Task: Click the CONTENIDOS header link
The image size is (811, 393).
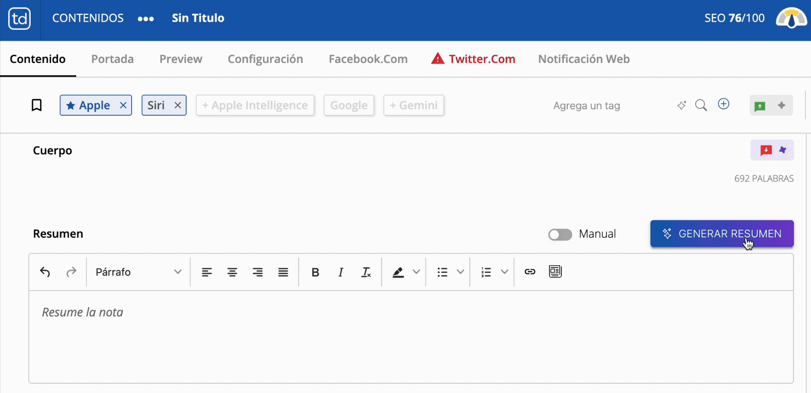Action: (88, 18)
